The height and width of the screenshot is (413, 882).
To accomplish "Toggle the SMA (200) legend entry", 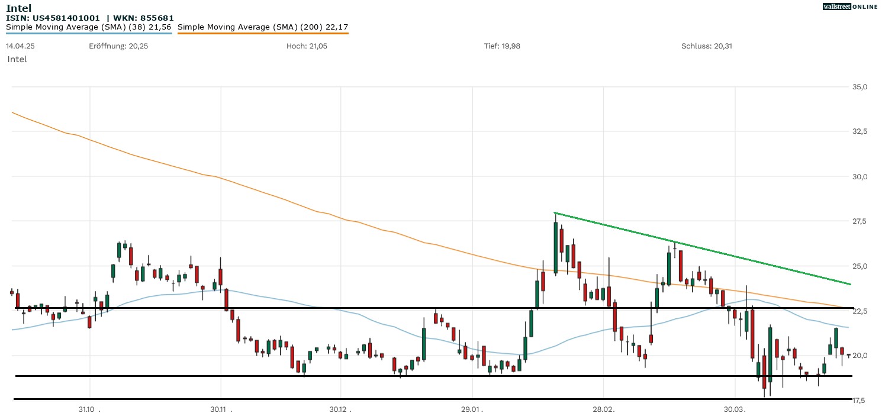I will [263, 27].
